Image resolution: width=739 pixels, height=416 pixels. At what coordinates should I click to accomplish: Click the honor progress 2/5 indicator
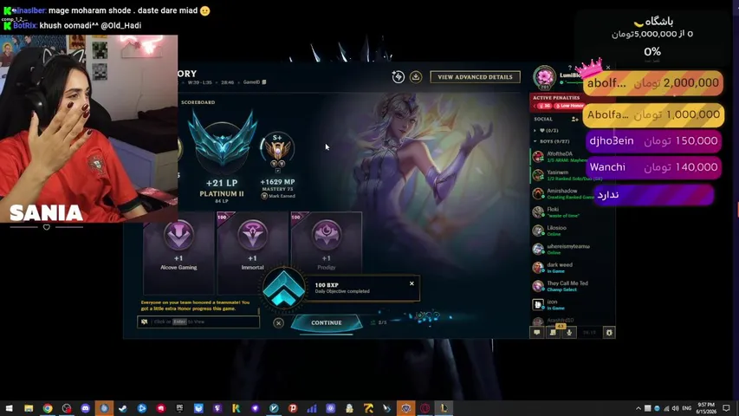point(379,322)
